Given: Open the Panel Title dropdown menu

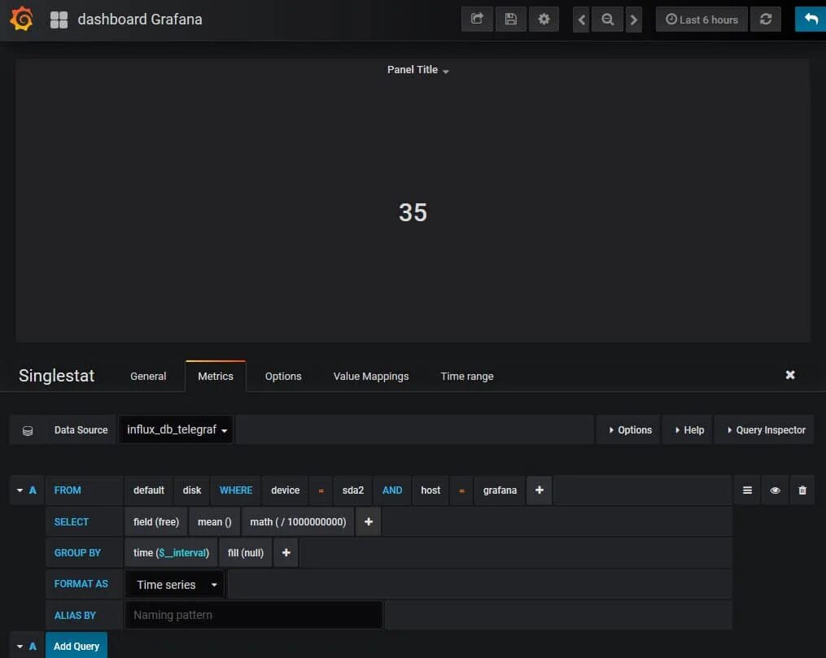Looking at the screenshot, I should (x=417, y=70).
